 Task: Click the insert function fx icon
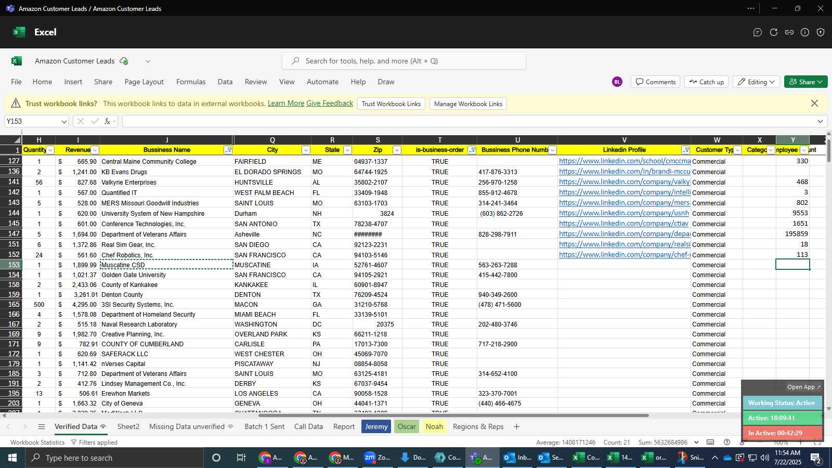click(x=108, y=121)
